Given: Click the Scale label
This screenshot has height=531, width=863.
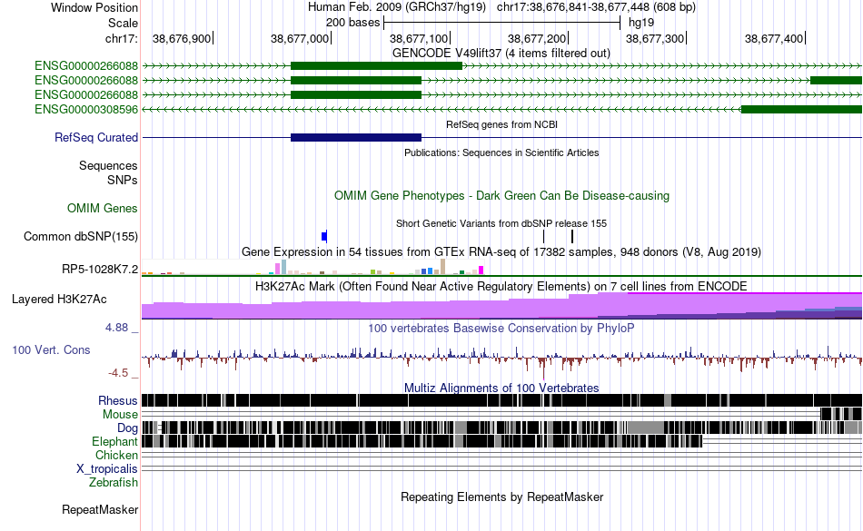Looking at the screenshot, I should [123, 23].
